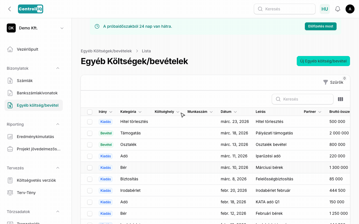Click the top global search field
The width and height of the screenshot is (359, 224).
point(285,9)
